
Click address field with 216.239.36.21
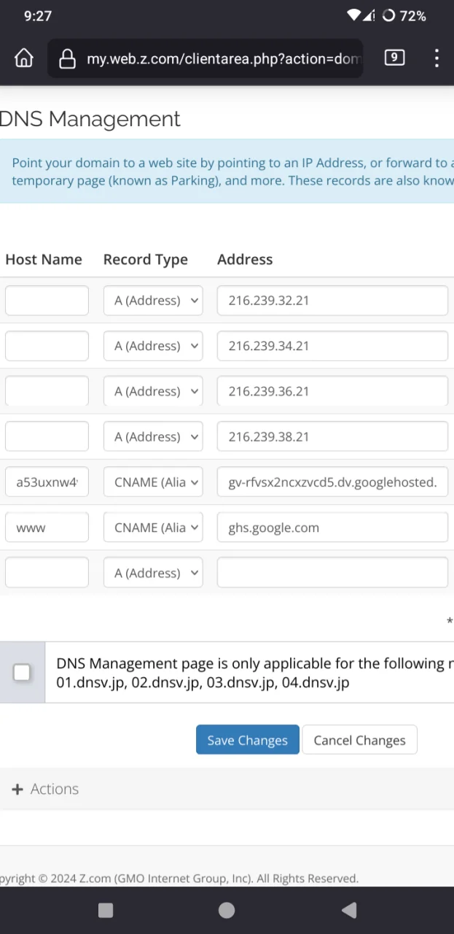332,391
